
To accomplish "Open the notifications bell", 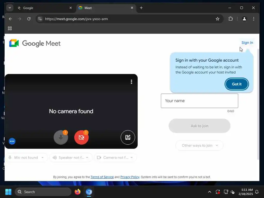I will tap(257, 192).
